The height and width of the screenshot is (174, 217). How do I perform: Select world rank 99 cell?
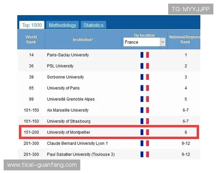click(x=31, y=99)
